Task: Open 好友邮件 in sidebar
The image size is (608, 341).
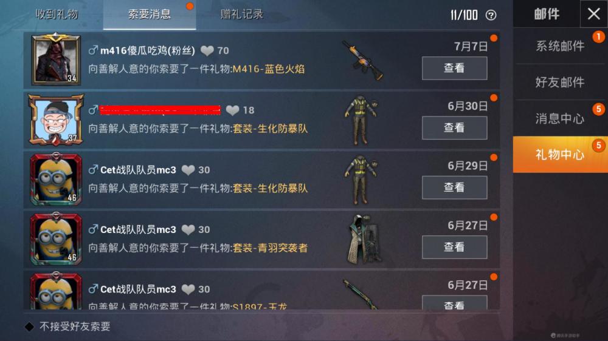Action: tap(560, 82)
